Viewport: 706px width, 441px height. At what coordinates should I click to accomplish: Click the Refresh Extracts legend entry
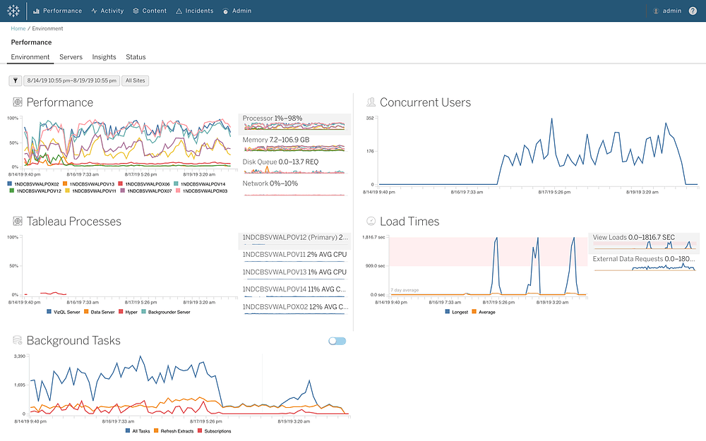(174, 431)
